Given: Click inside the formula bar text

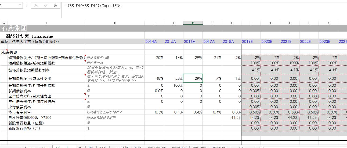Looking at the screenshot, I should [93, 6].
